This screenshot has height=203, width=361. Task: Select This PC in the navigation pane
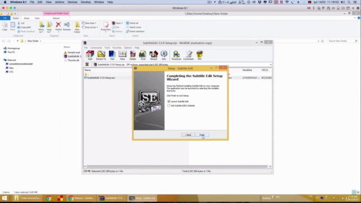pos(9,52)
